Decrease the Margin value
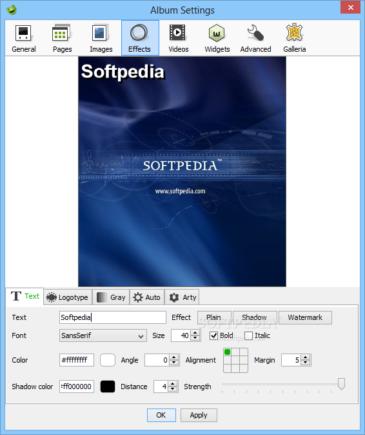Viewport: 365px width, 435px height. point(306,363)
